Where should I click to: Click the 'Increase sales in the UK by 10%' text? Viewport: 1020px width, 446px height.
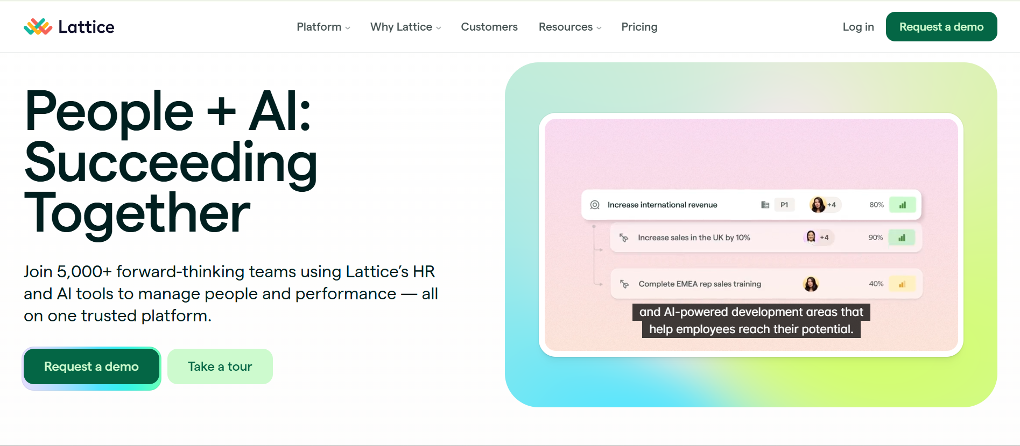694,238
